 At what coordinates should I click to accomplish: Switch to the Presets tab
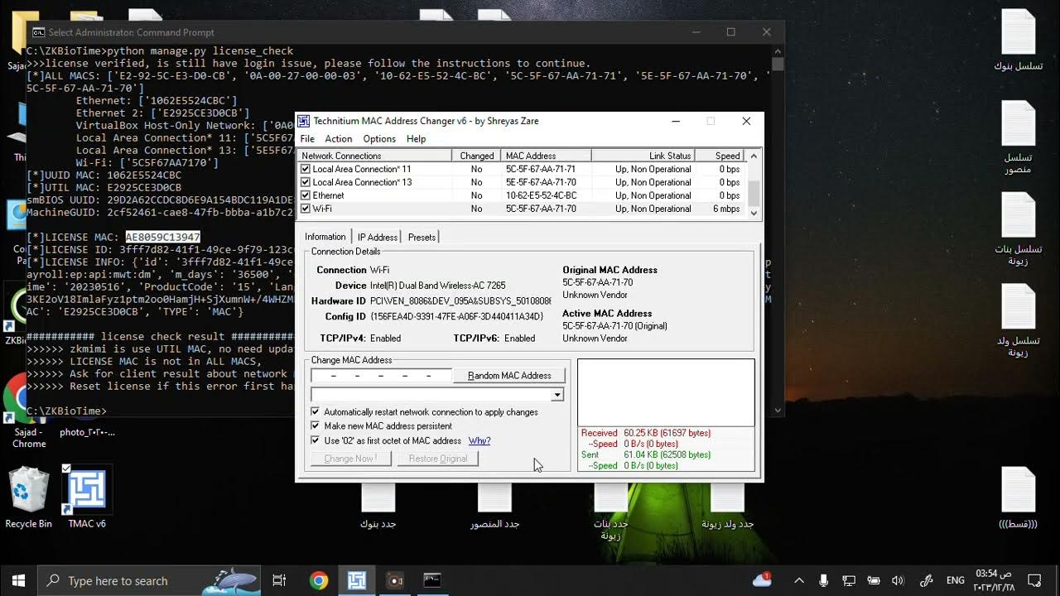[422, 237]
